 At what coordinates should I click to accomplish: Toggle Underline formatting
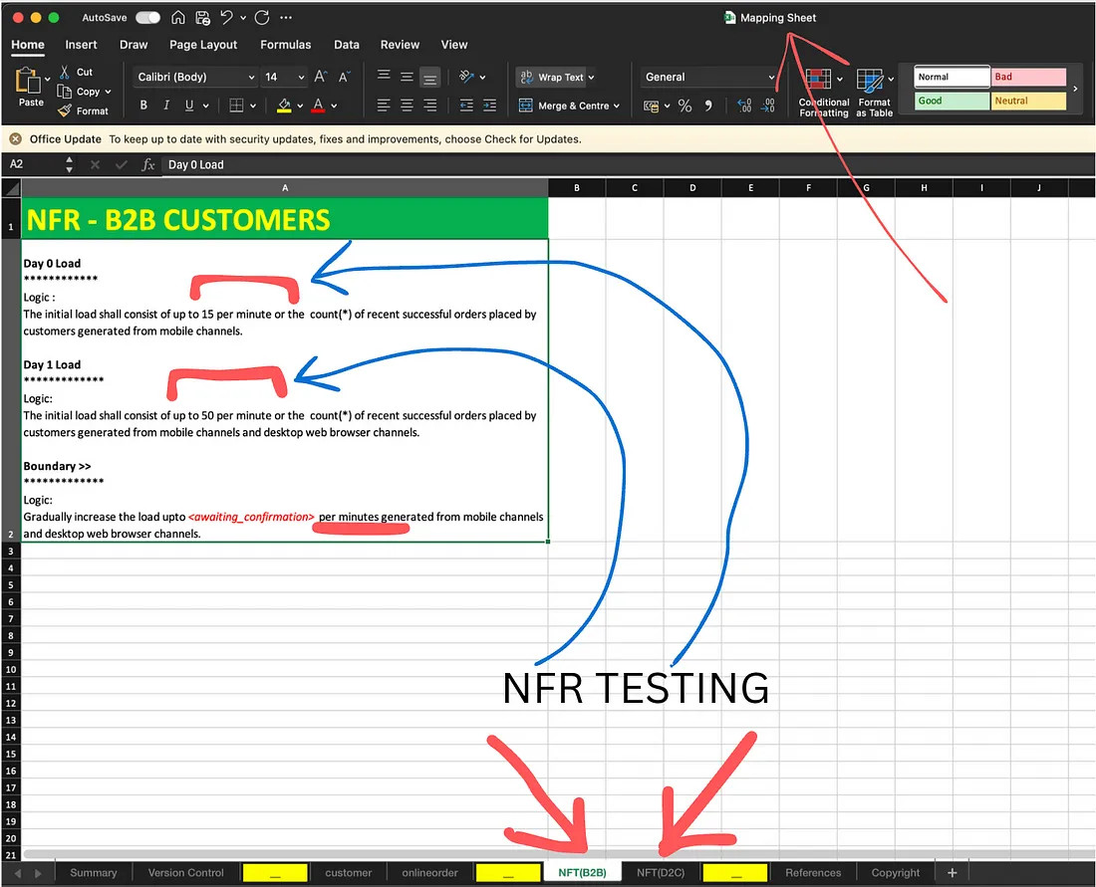pyautogui.click(x=188, y=105)
